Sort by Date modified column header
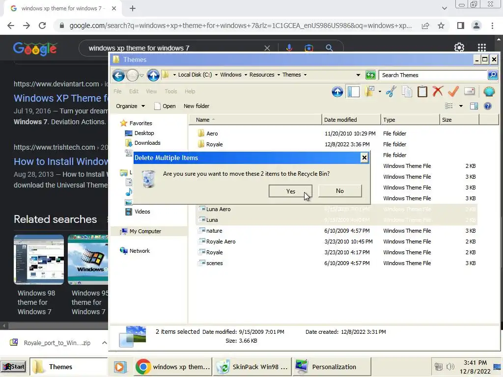 click(351, 120)
